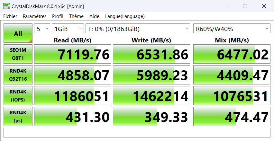
Task: Open the test count dropdown showing 5
Action: (42, 29)
